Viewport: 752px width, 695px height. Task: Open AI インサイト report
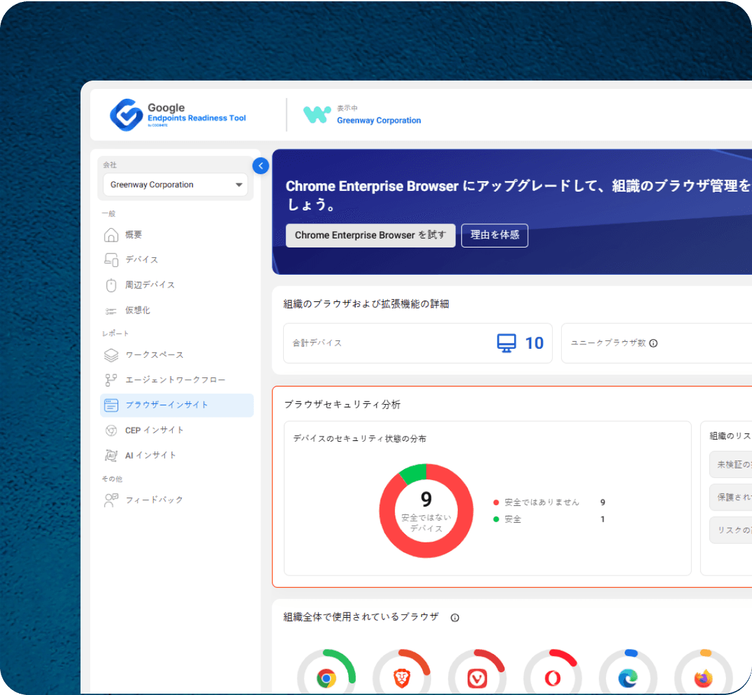tap(151, 455)
